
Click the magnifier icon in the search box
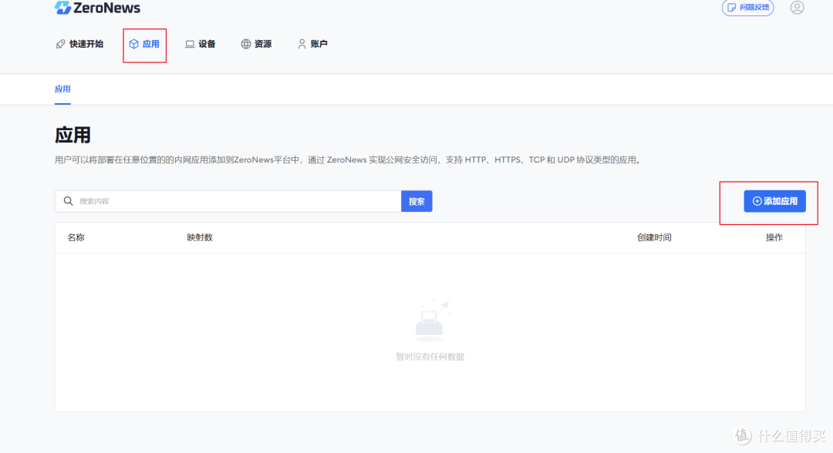[x=68, y=200]
